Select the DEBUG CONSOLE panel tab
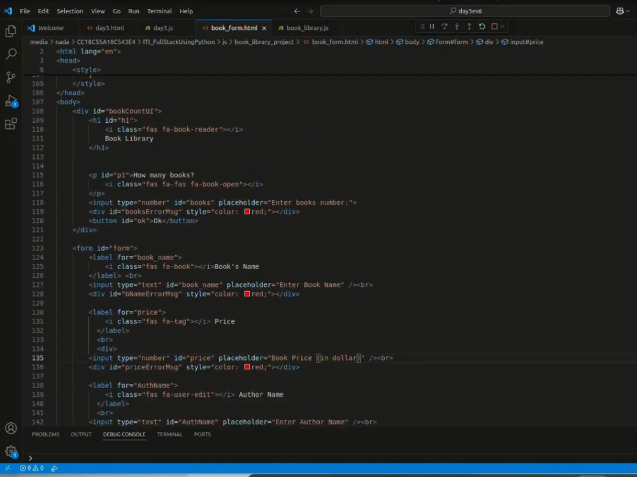Screen dimensions: 637x477 [124, 434]
